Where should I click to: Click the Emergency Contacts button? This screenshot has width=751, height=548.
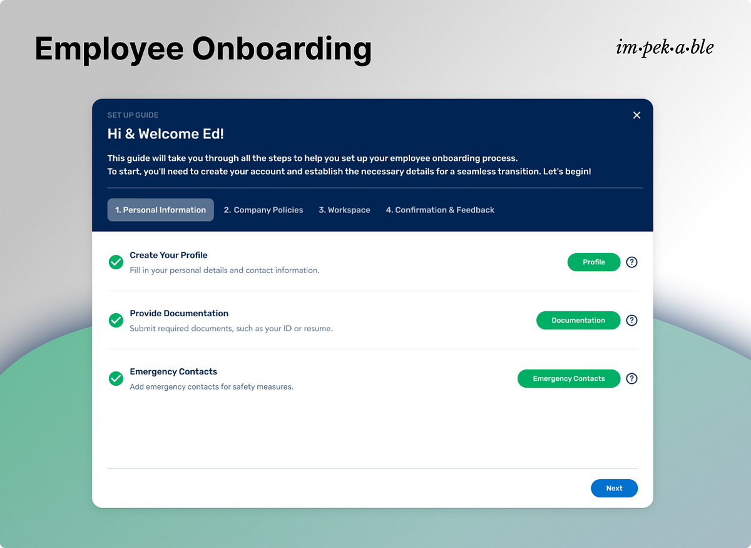pyautogui.click(x=568, y=378)
